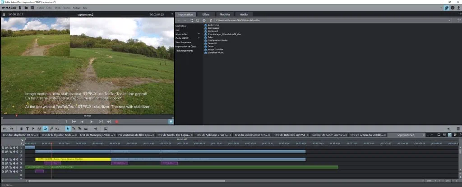
Task: Click the Undo arrow in timeline toolbar
Action: point(5,129)
